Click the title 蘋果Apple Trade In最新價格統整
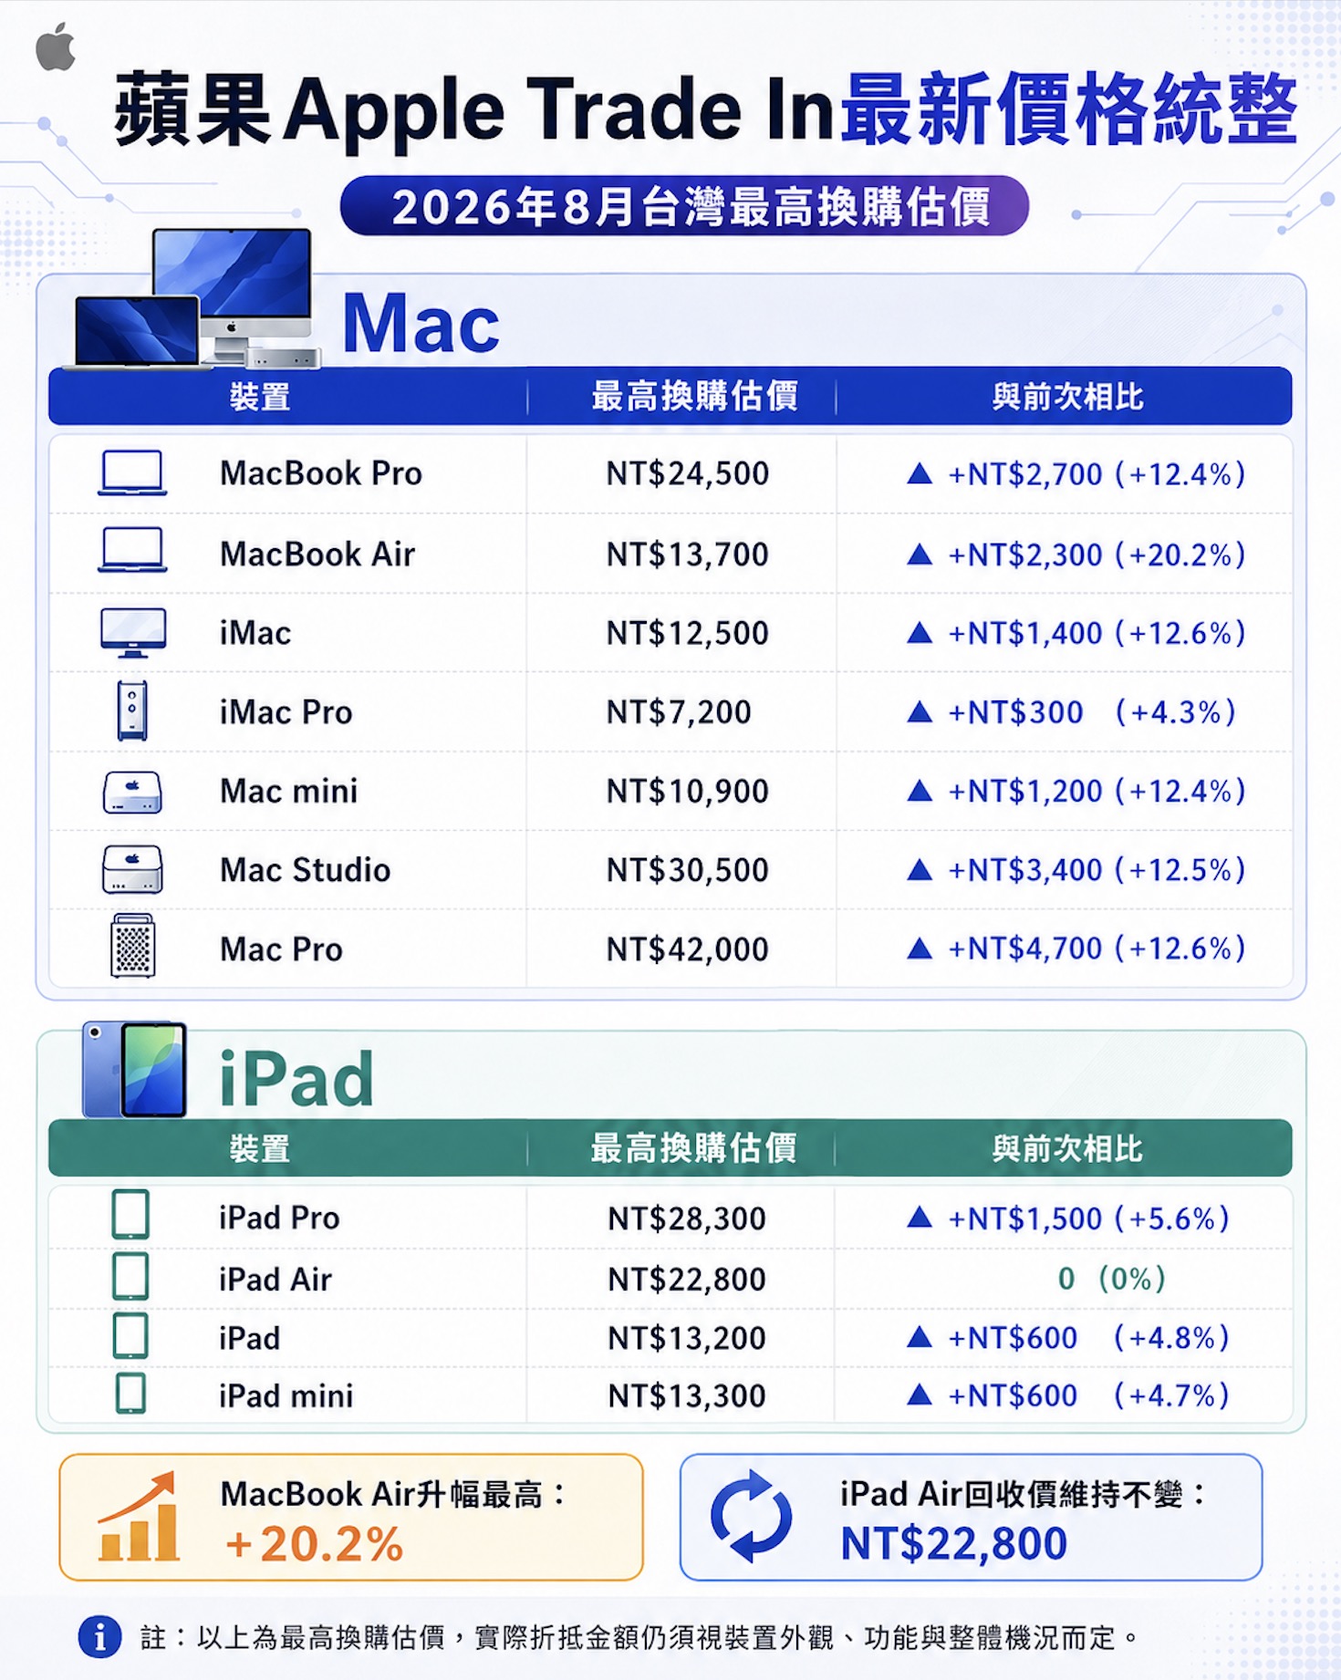Screen dimensions: 1341x1680 pos(705,109)
